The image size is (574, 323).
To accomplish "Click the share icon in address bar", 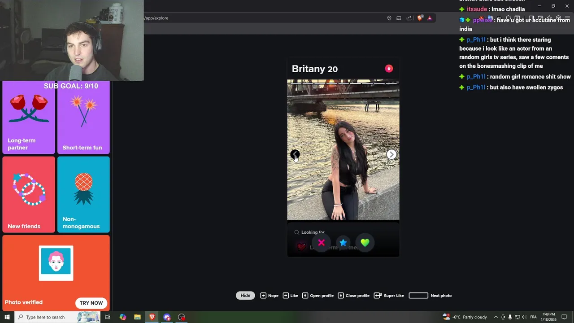I will pos(409,18).
